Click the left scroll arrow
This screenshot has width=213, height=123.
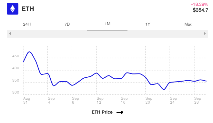pyautogui.click(x=10, y=34)
